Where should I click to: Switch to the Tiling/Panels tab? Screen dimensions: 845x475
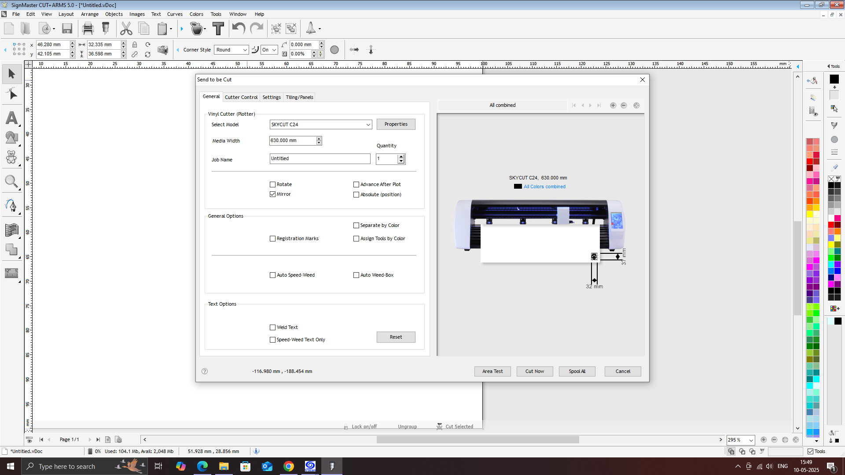(299, 97)
